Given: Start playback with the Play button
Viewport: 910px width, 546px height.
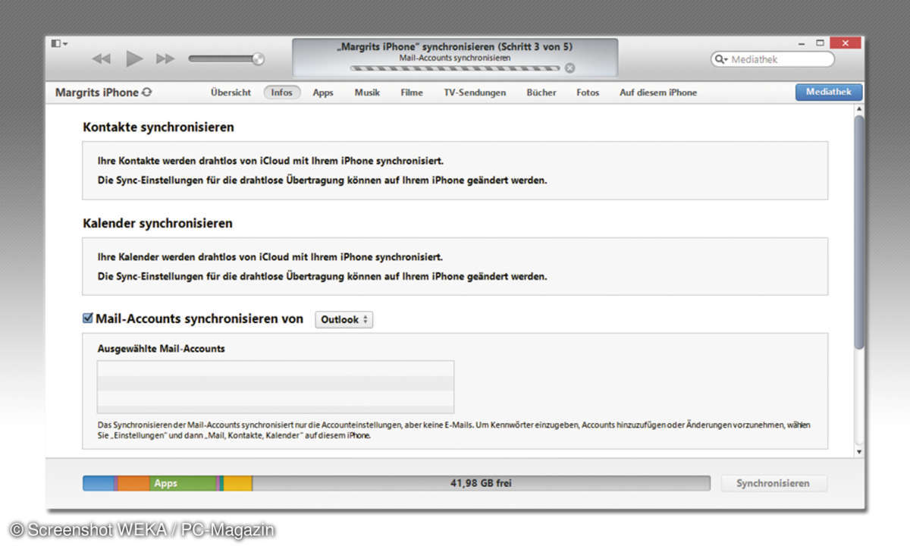Looking at the screenshot, I should 134,58.
